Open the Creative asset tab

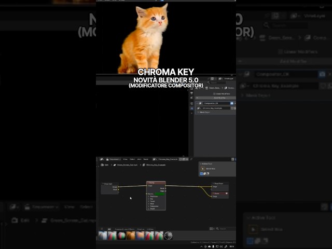141,229
